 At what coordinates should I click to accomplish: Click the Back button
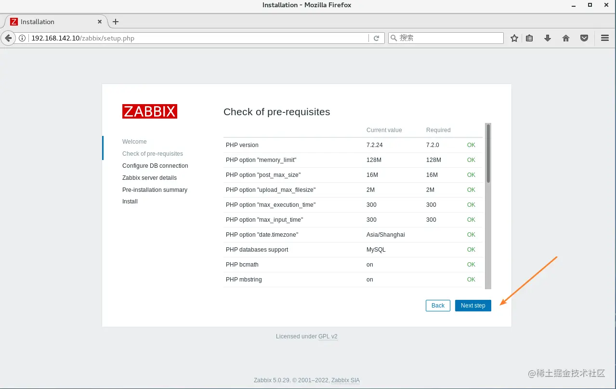coord(438,306)
